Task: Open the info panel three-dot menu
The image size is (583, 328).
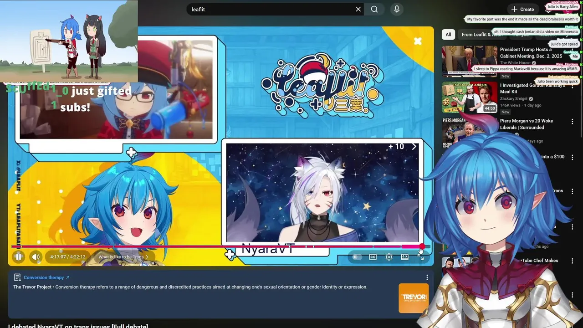Action: 427,277
